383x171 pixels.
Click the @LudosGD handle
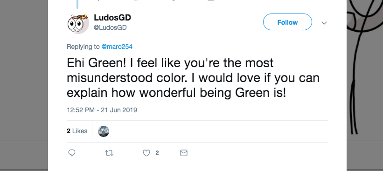click(x=110, y=28)
